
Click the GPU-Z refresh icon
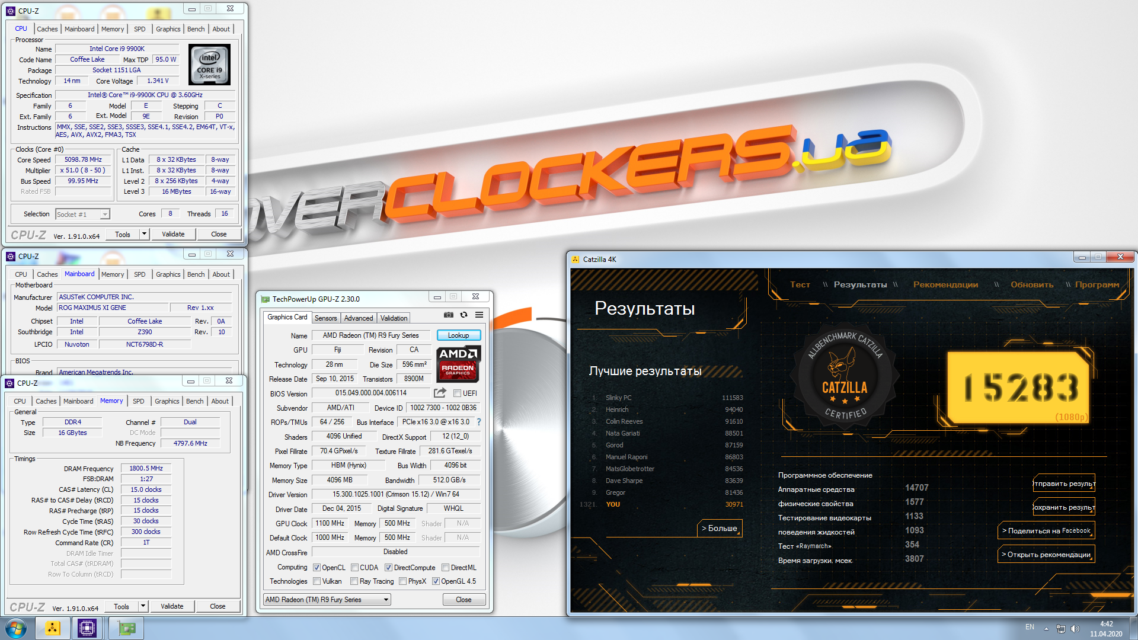463,315
